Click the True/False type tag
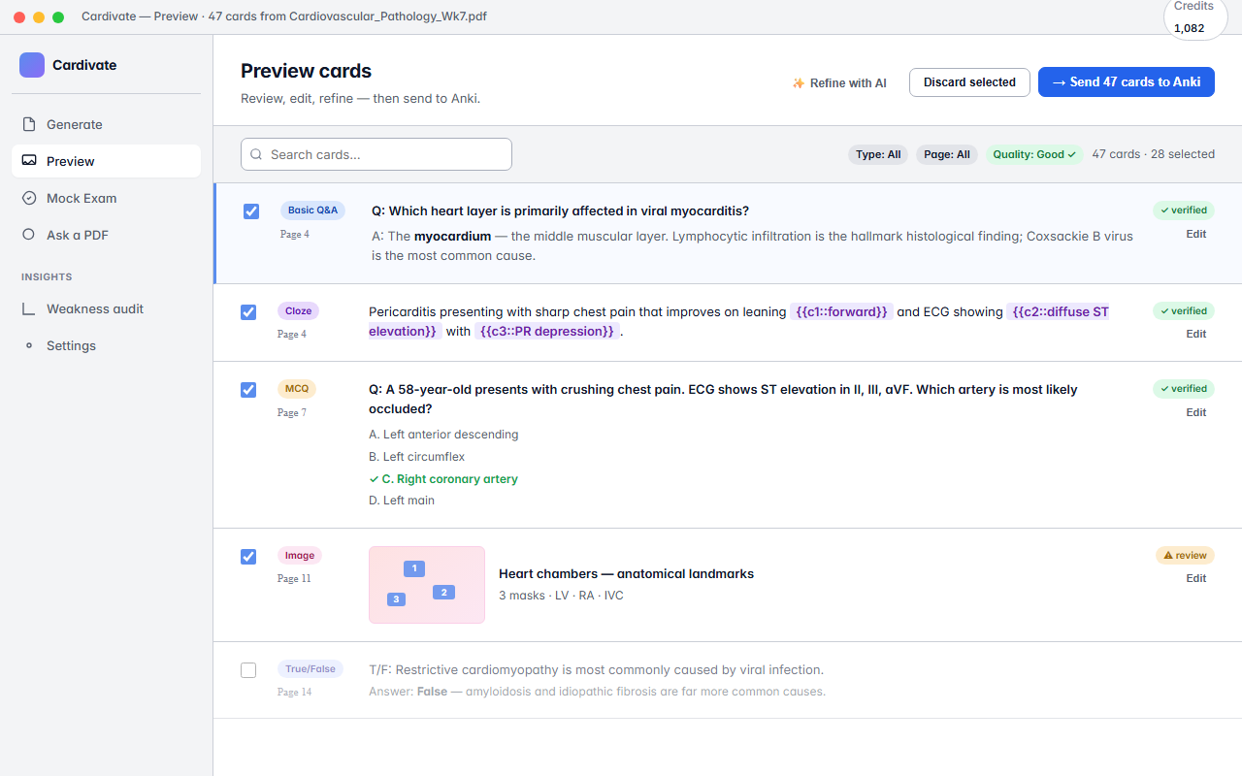The height and width of the screenshot is (776, 1242). (310, 668)
